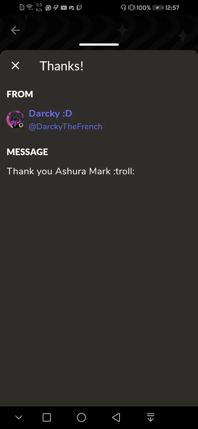The height and width of the screenshot is (429, 198).
Task: Tap the back arrow at top left
Action: click(x=15, y=30)
